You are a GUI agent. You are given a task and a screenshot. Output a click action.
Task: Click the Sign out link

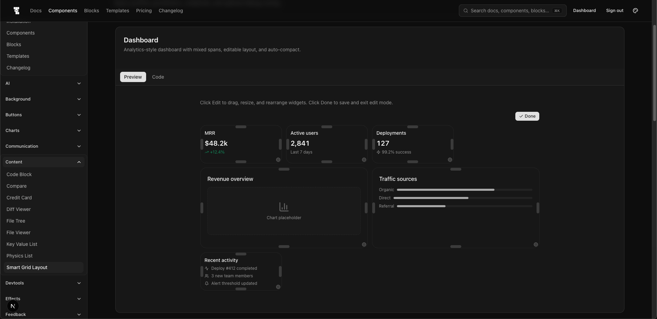(x=615, y=11)
